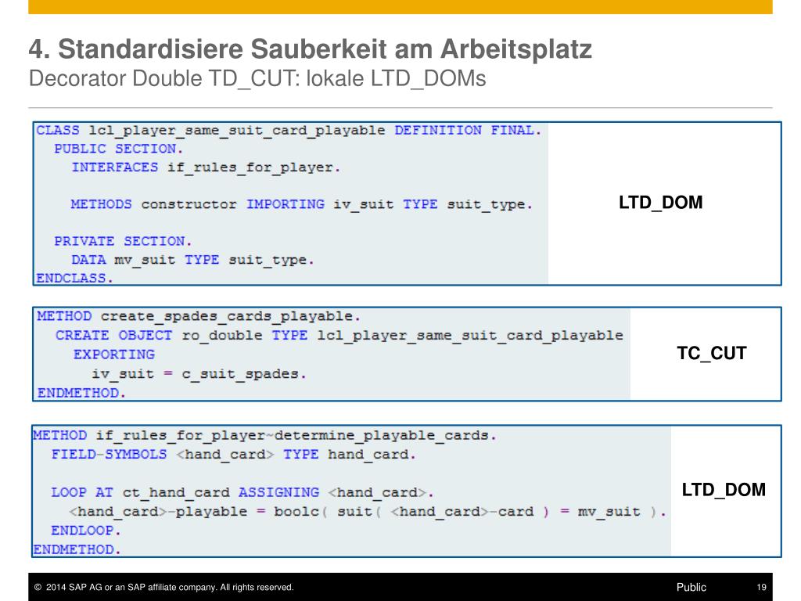Click the line "CREATE OBJECT ro_double TYPE lcl_player_same_suit_card_playable"

click(339, 335)
